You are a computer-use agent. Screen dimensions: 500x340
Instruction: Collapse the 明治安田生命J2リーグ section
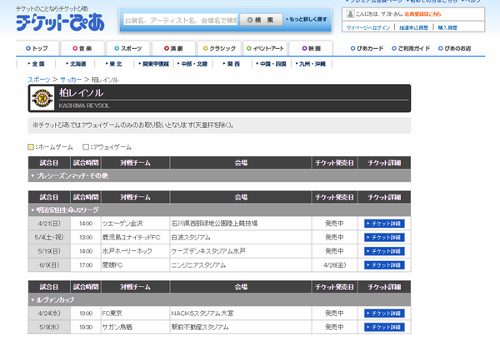pos(219,210)
